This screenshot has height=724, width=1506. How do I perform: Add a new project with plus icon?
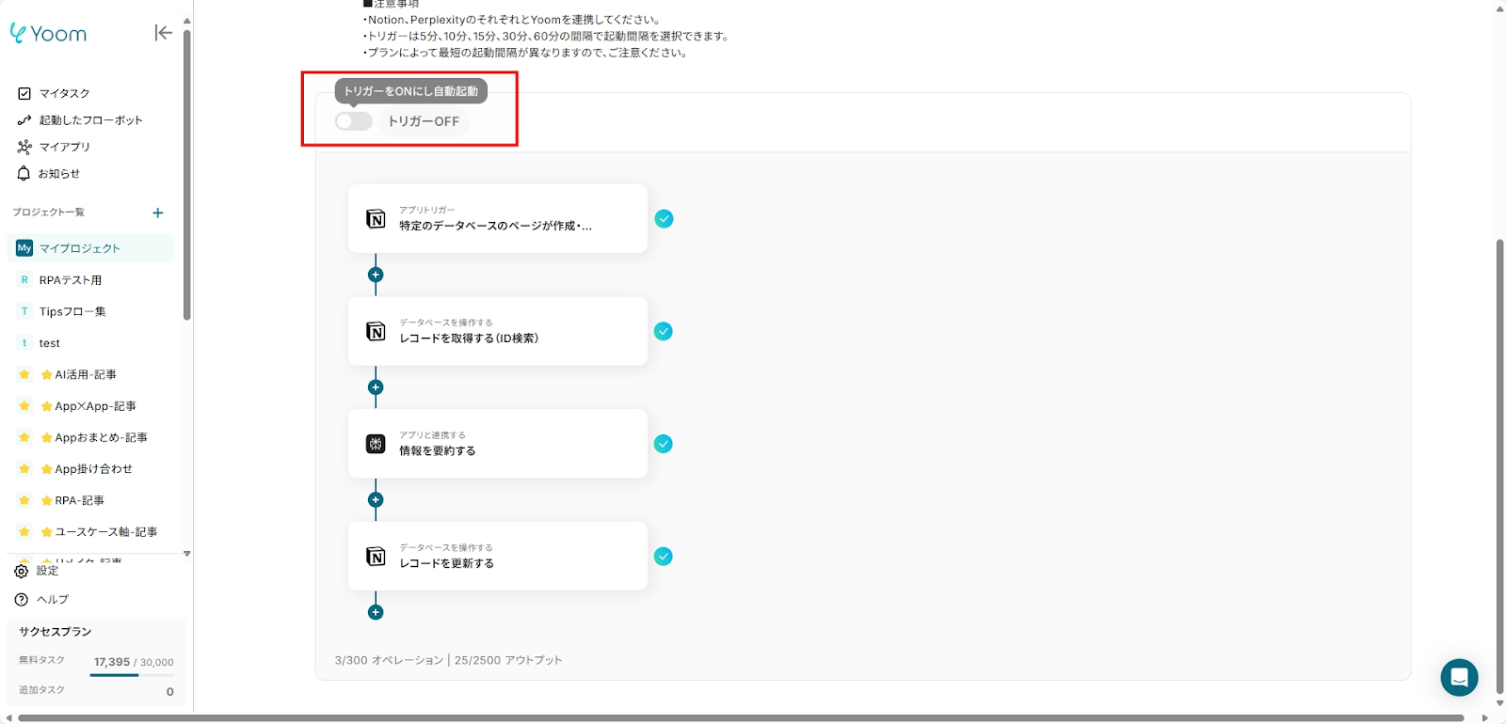pos(158,212)
